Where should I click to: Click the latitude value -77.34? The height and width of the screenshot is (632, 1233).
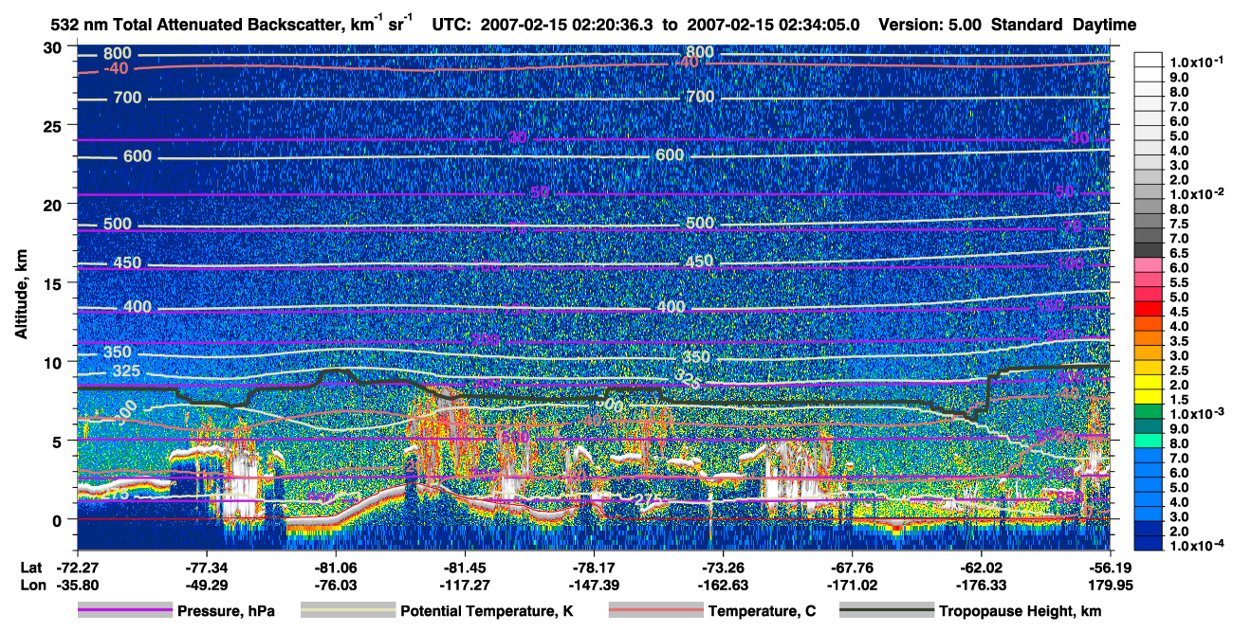tap(206, 567)
